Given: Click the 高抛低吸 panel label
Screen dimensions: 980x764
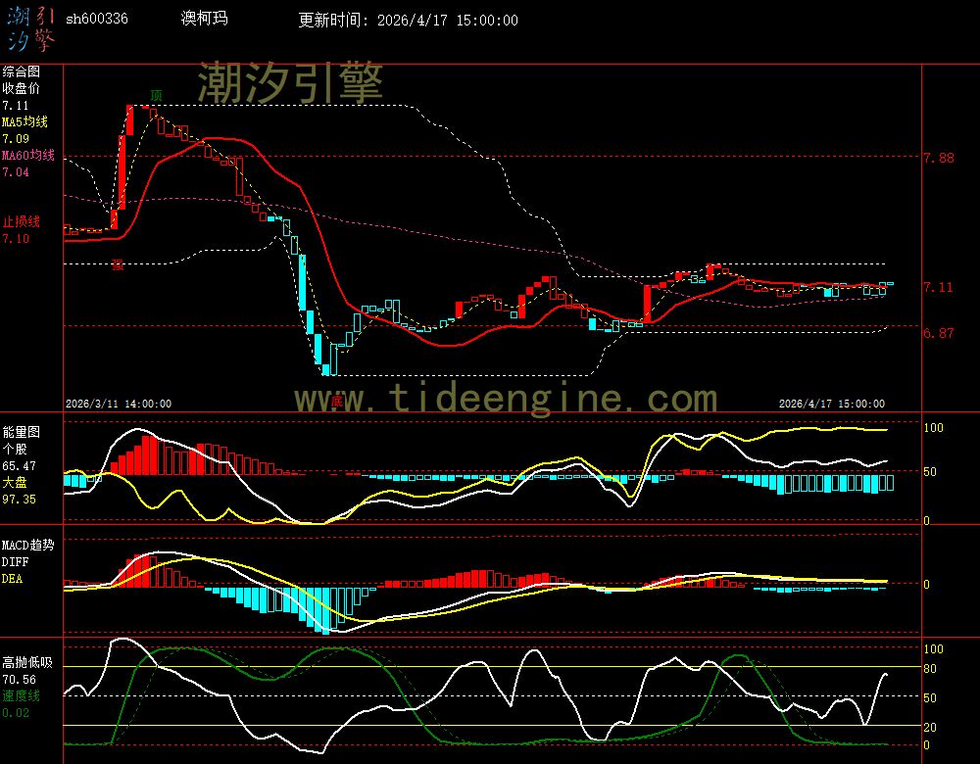Looking at the screenshot, I should (x=26, y=661).
